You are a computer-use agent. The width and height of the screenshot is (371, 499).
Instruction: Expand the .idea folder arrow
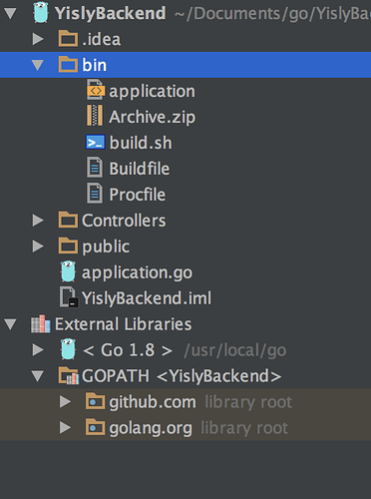[x=38, y=39]
